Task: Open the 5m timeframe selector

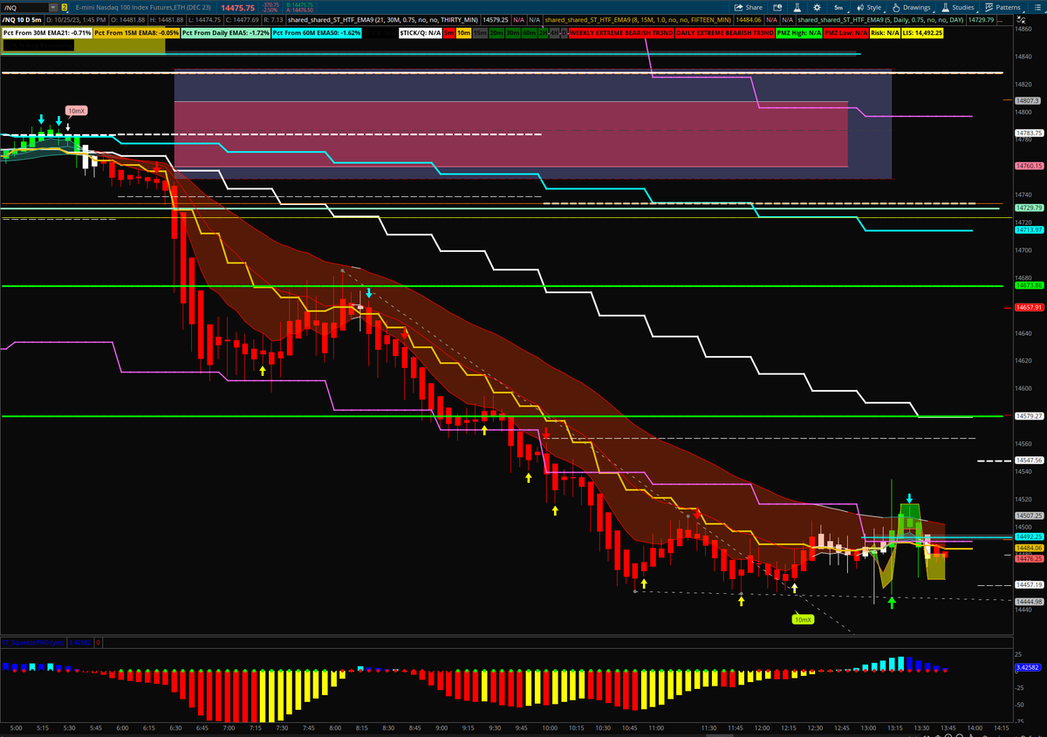Action: [x=838, y=7]
